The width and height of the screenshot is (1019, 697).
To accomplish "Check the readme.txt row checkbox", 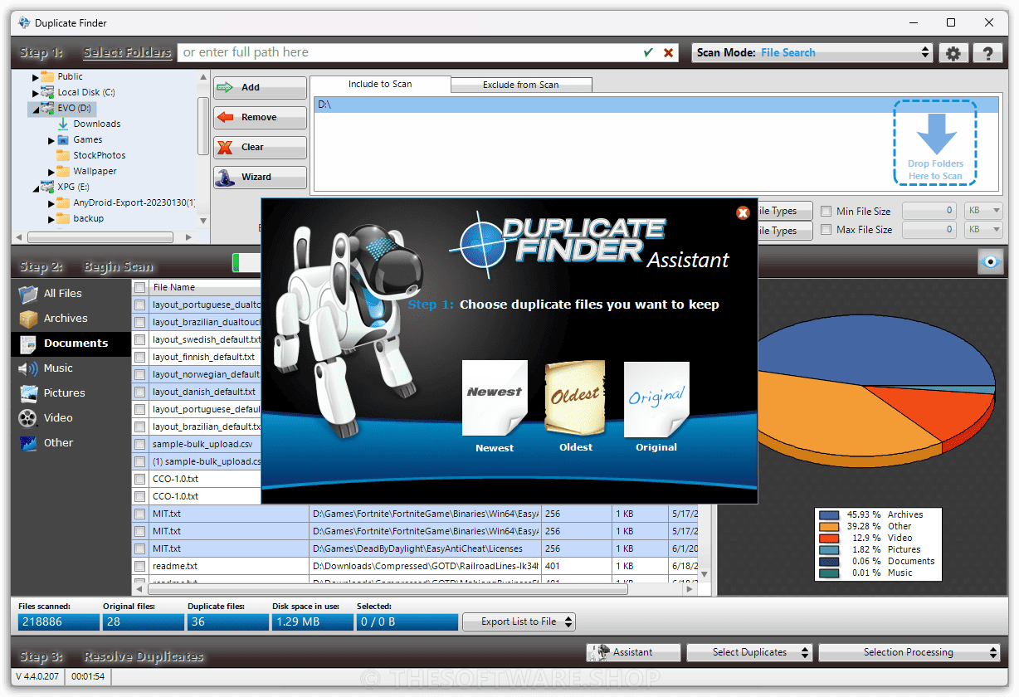I will [x=140, y=566].
